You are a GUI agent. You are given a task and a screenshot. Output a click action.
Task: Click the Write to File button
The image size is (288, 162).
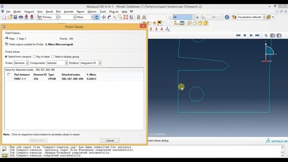tap(38, 140)
